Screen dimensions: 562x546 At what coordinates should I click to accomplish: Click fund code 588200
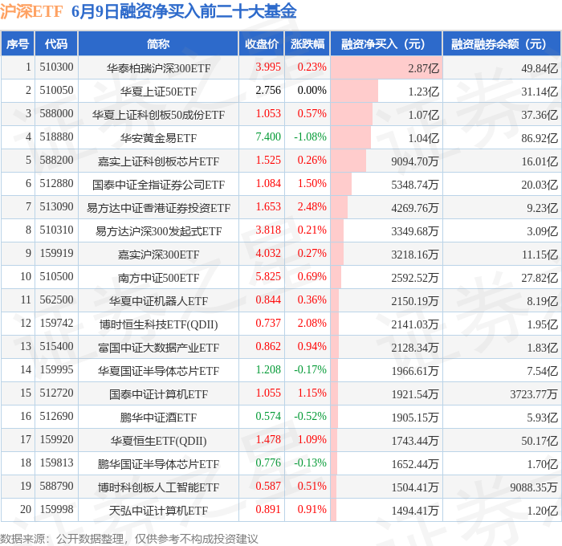tap(56, 160)
